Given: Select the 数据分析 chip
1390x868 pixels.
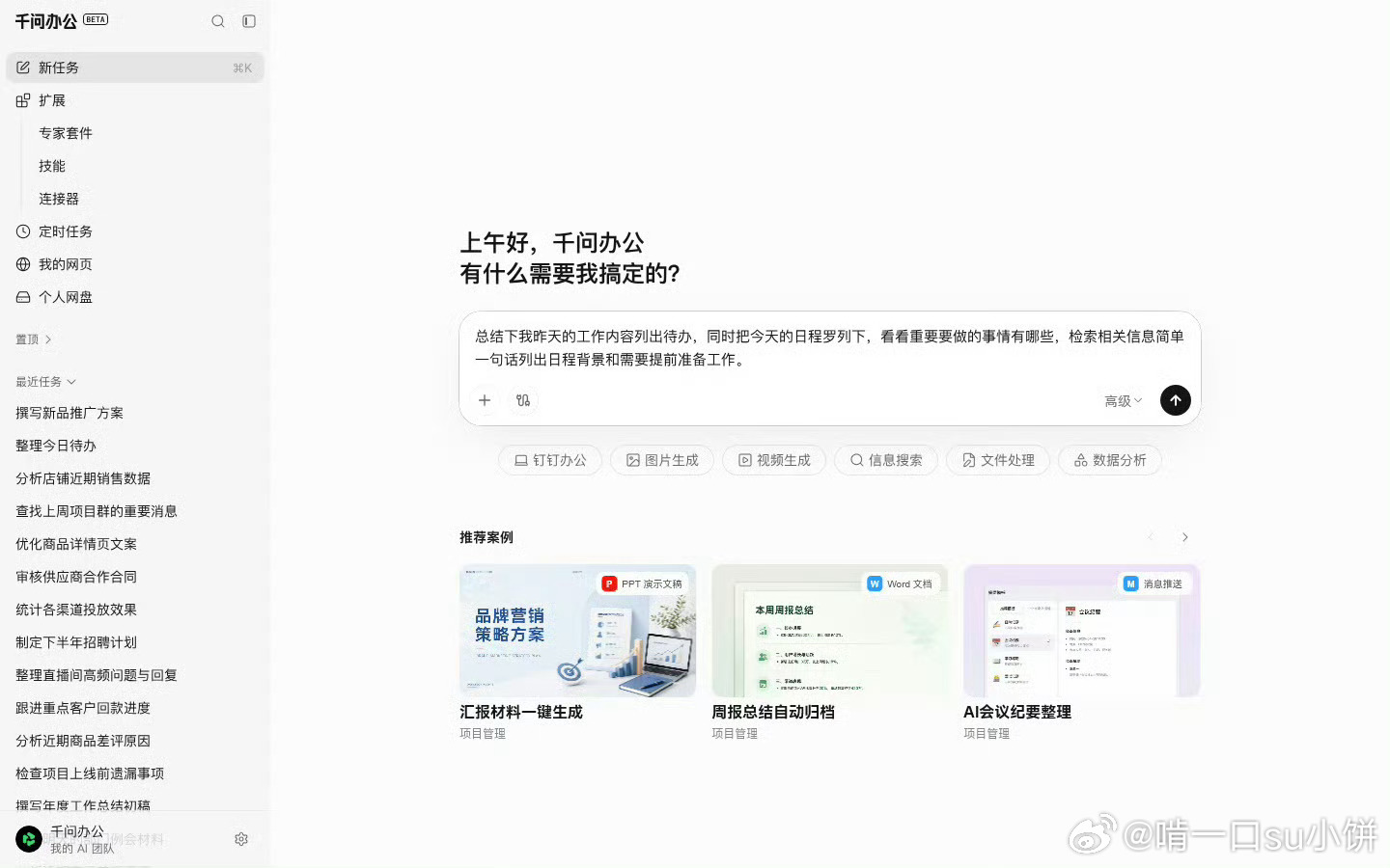Looking at the screenshot, I should [x=1110, y=460].
